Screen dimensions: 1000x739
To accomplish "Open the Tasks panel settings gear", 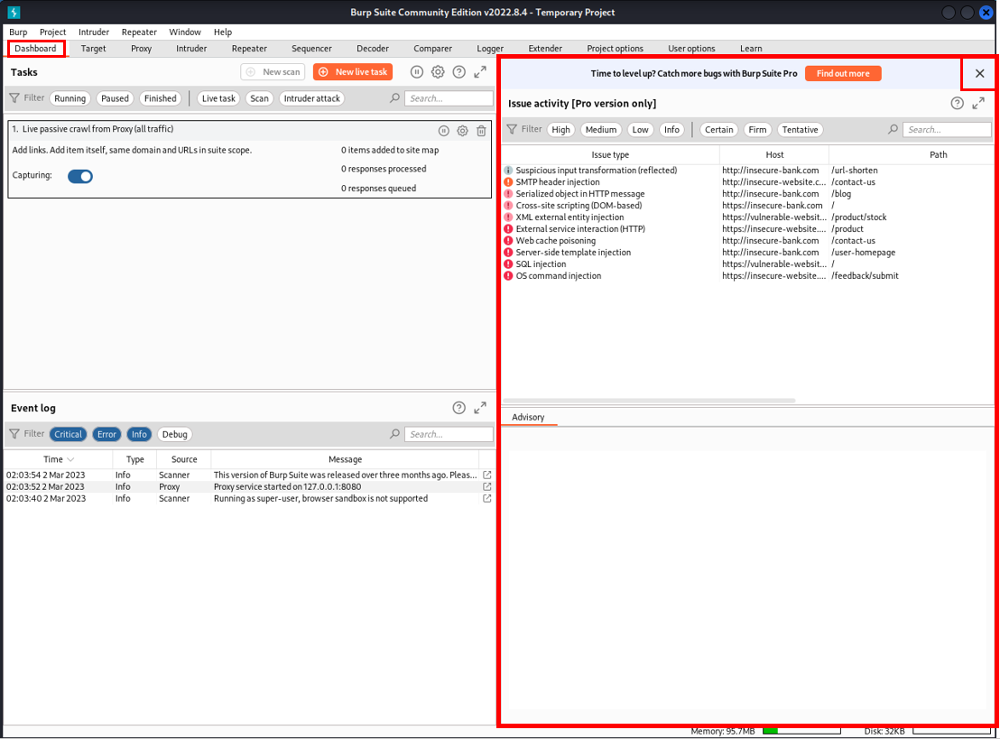I will 438,72.
